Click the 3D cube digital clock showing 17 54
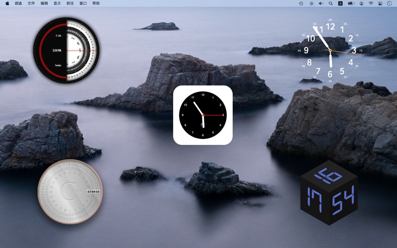Image resolution: width=397 pixels, height=248 pixels. [x=329, y=192]
